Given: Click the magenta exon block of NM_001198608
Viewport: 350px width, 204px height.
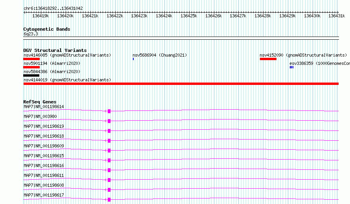Looking at the screenshot, I should [109, 190].
